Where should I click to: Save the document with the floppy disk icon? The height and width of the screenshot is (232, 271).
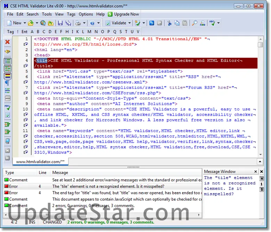[x=60, y=23]
